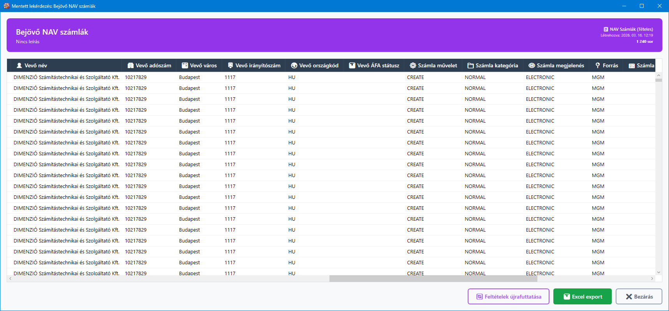
Task: Click the gear icon beside Számla művelet
Action: (413, 65)
